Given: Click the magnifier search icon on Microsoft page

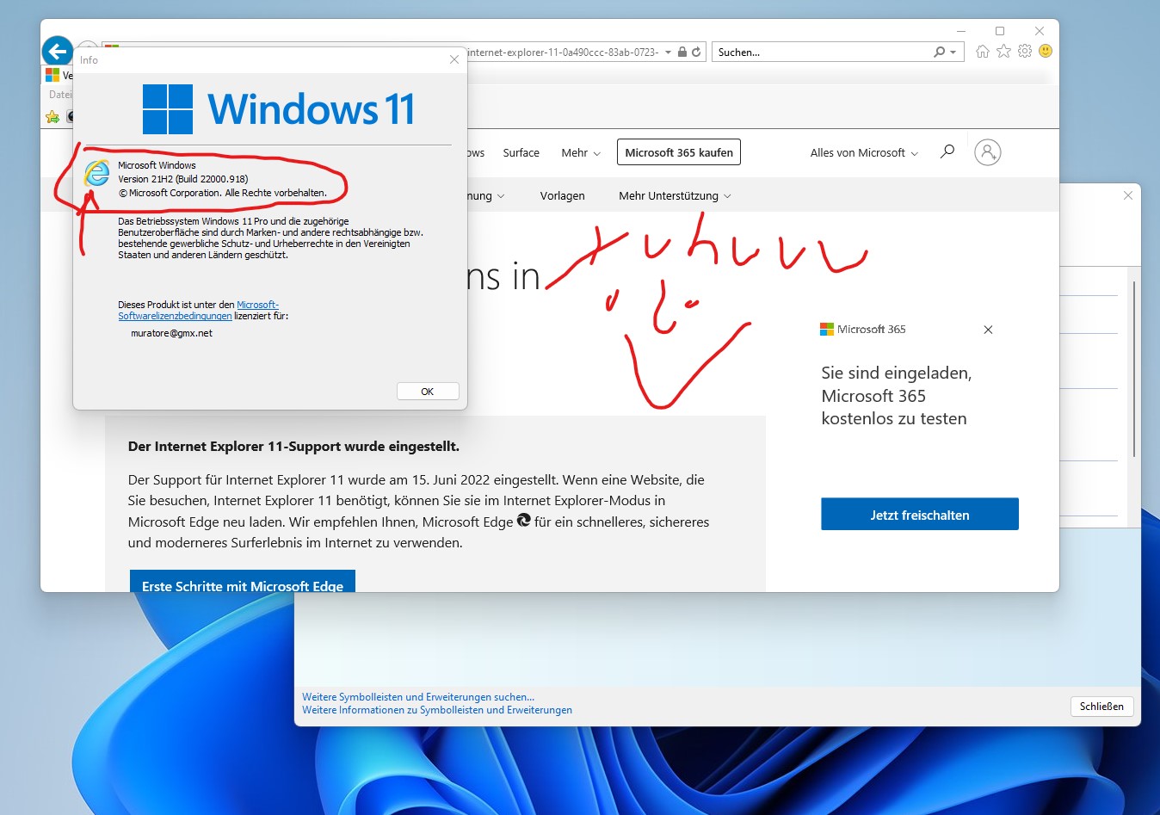Looking at the screenshot, I should 947,152.
